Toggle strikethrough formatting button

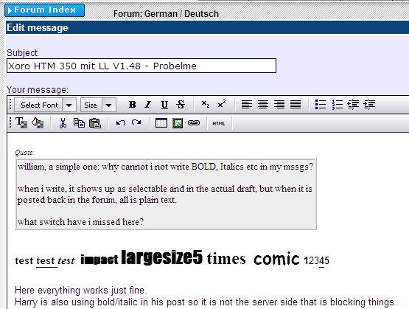[181, 105]
